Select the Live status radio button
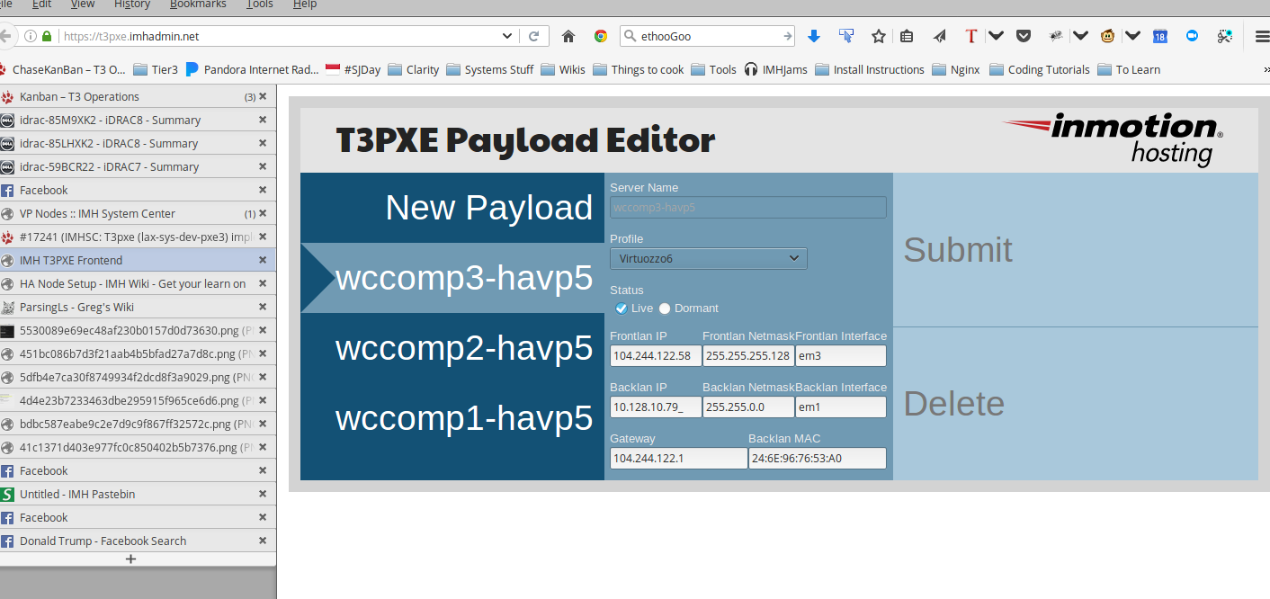1270x599 pixels. coord(621,308)
